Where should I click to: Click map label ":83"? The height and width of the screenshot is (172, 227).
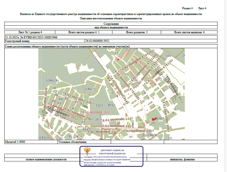click(x=73, y=108)
